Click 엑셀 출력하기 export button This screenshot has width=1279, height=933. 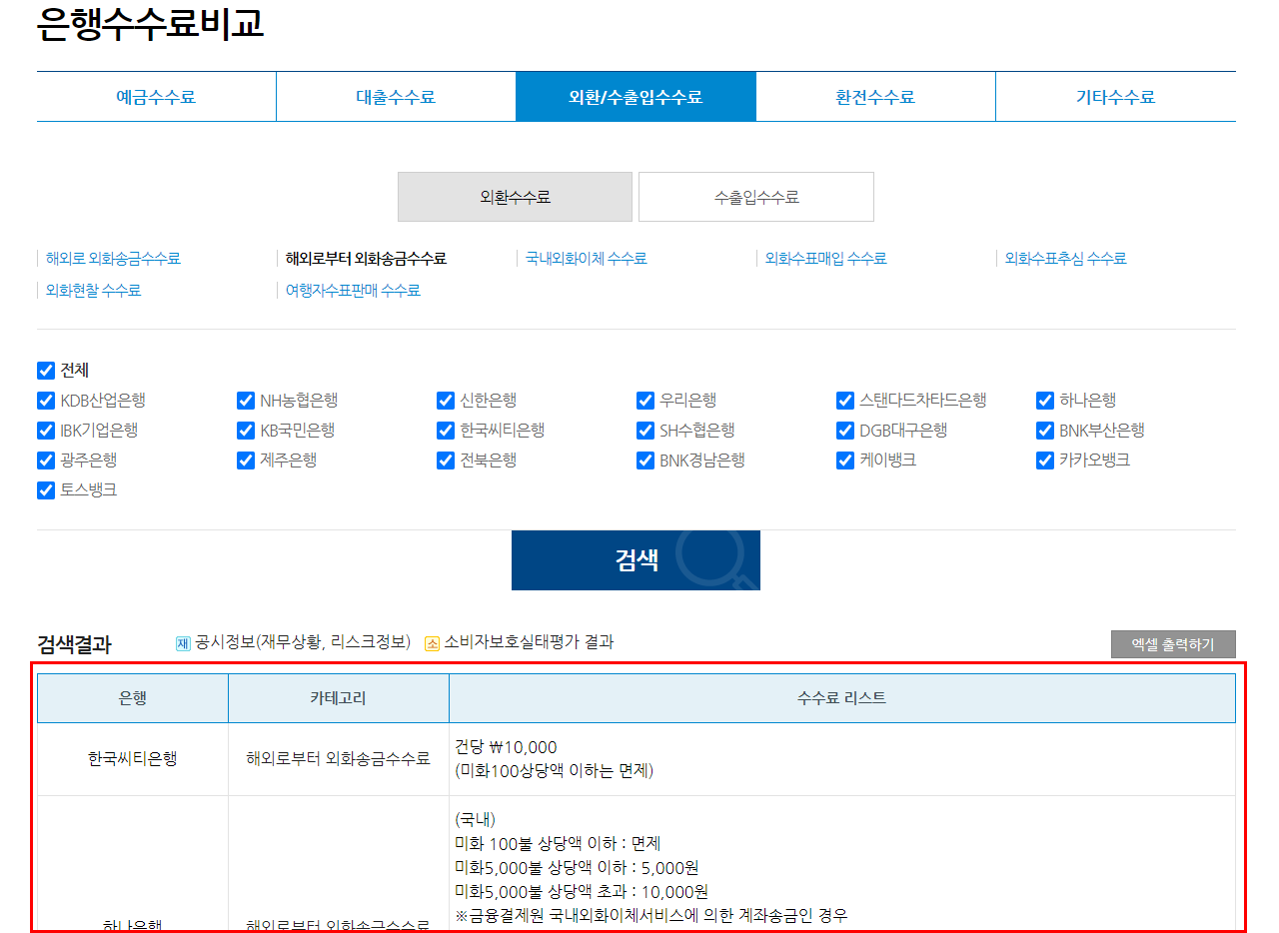click(x=1173, y=644)
